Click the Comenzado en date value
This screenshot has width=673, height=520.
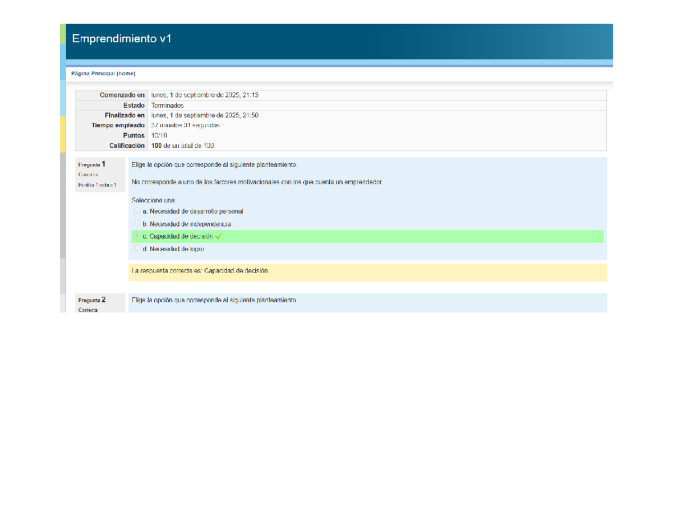tap(205, 95)
